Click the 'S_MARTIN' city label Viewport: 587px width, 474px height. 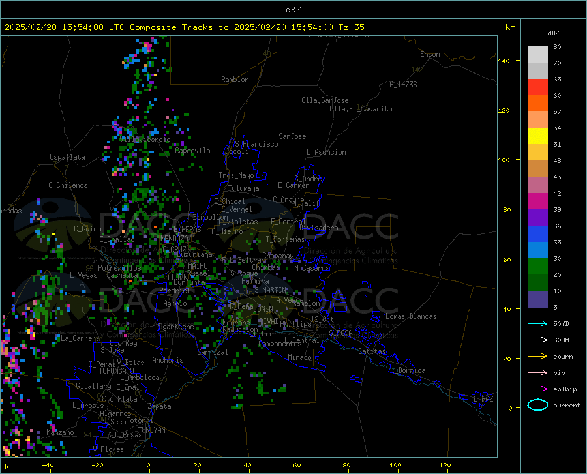[x=270, y=290]
